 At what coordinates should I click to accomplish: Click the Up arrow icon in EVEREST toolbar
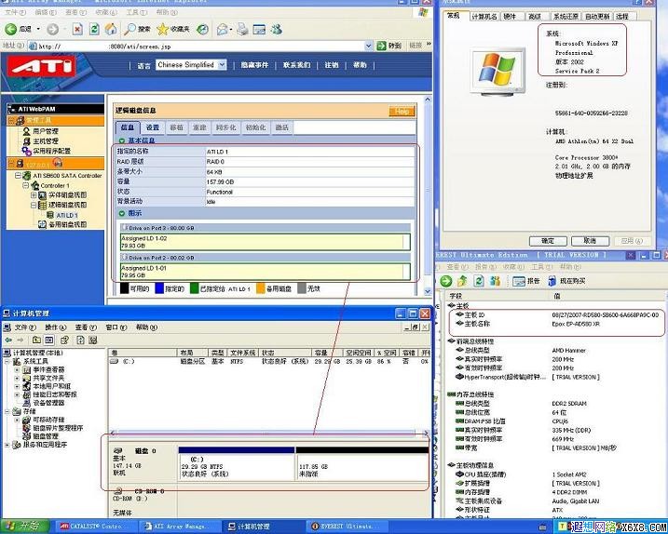tap(462, 281)
